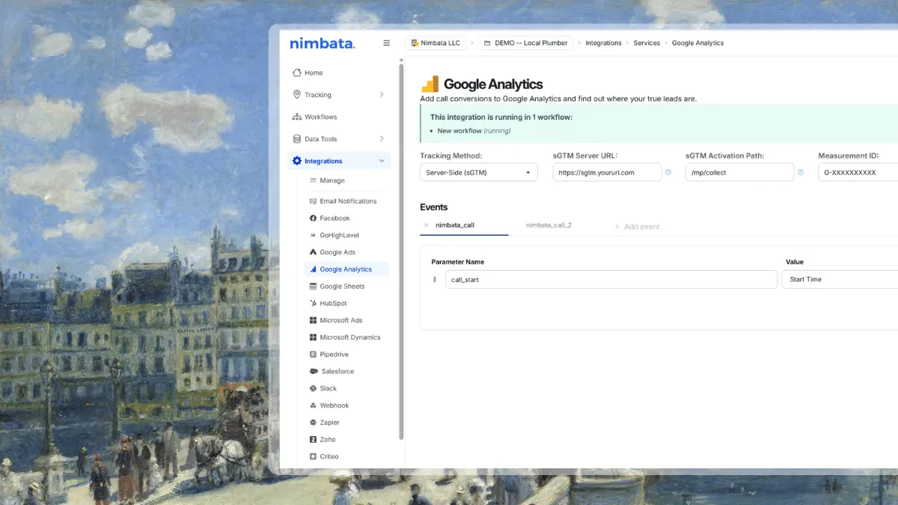The width and height of the screenshot is (898, 505).
Task: Open the DEMO -- Local Plumber project selector
Action: pos(526,43)
